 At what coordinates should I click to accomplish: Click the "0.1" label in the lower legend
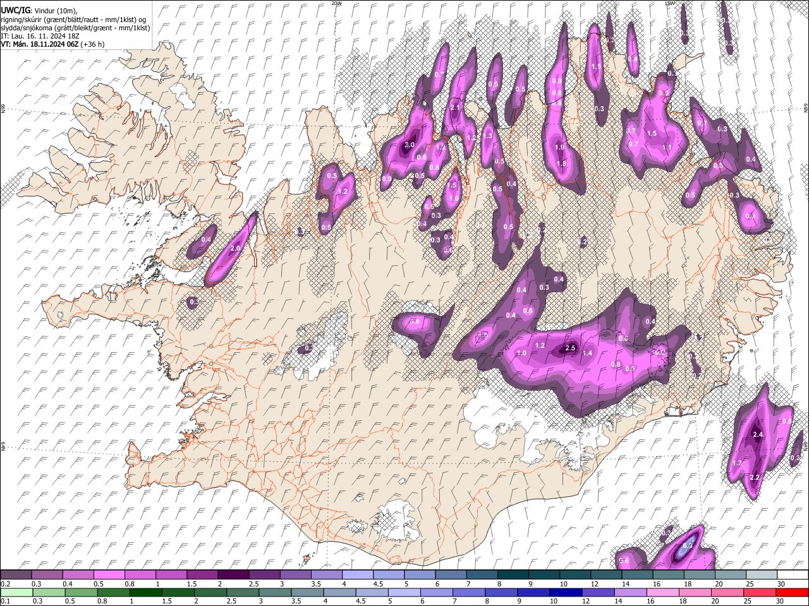coord(5,601)
